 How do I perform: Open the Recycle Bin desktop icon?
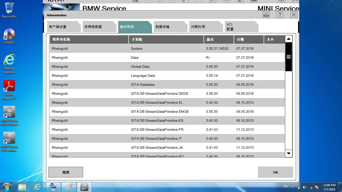coord(9,10)
